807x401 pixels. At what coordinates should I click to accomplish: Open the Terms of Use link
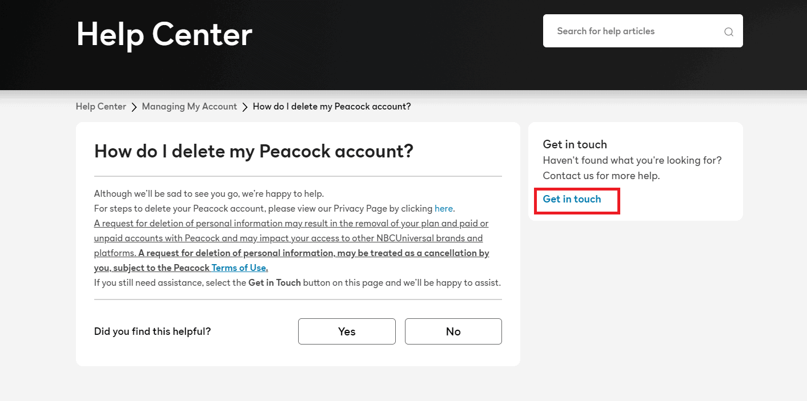pyautogui.click(x=240, y=268)
